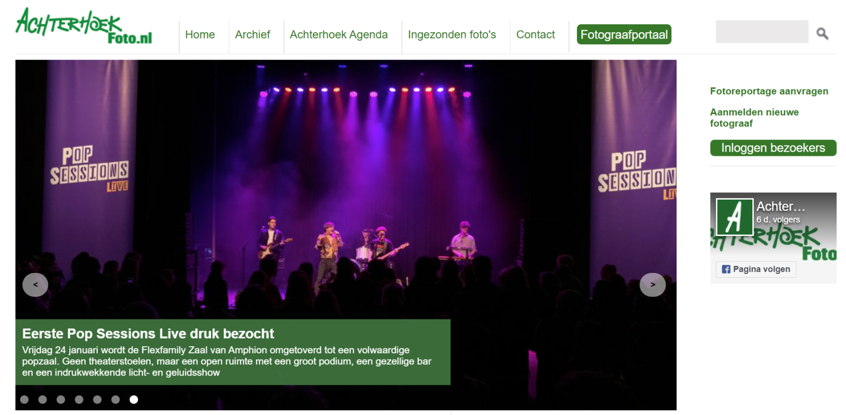The width and height of the screenshot is (846, 415).
Task: Select the sixth slideshow dot
Action: [x=116, y=400]
